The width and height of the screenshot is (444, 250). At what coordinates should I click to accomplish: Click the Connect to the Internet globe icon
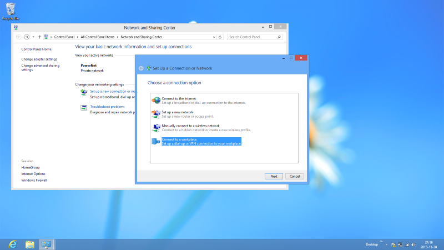pyautogui.click(x=156, y=100)
